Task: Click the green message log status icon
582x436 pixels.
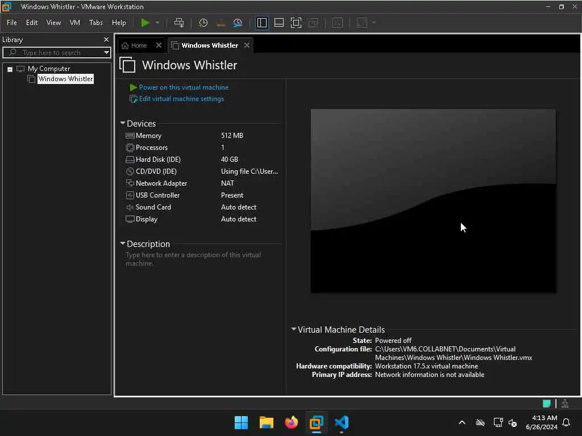Action: click(546, 404)
